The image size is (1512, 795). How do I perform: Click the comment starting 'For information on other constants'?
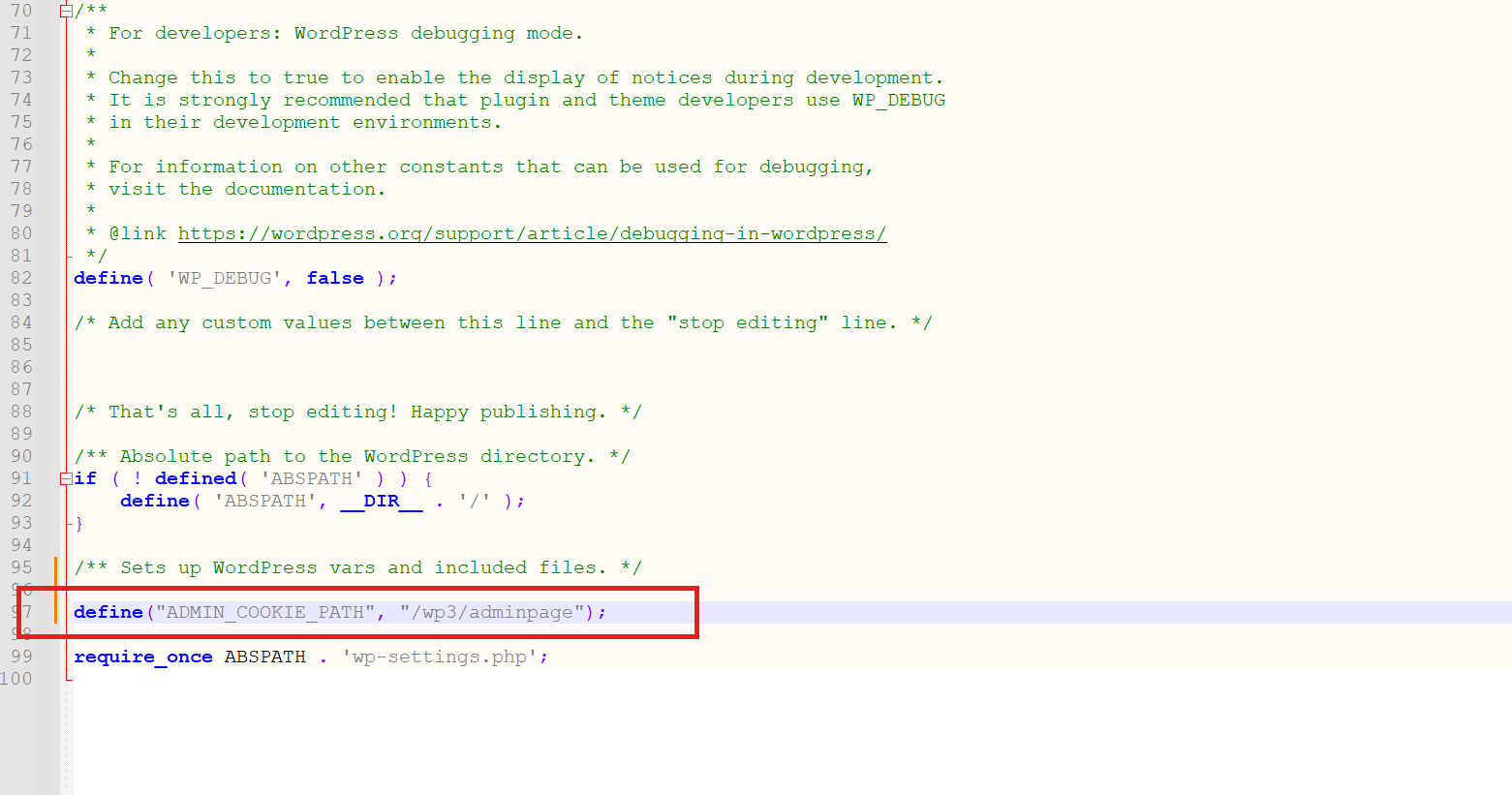click(x=491, y=167)
